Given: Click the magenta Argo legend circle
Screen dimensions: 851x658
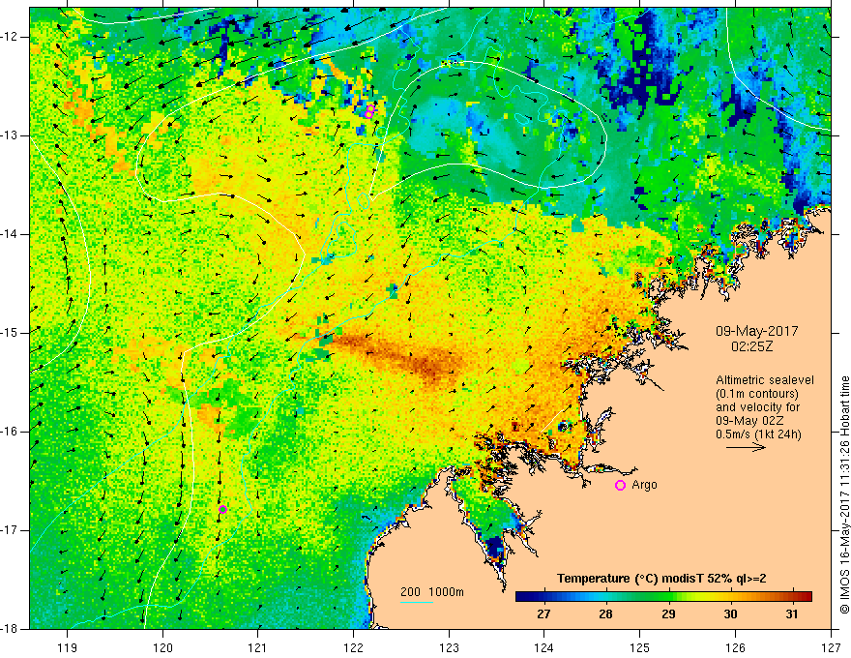Looking at the screenshot, I should coord(620,486).
